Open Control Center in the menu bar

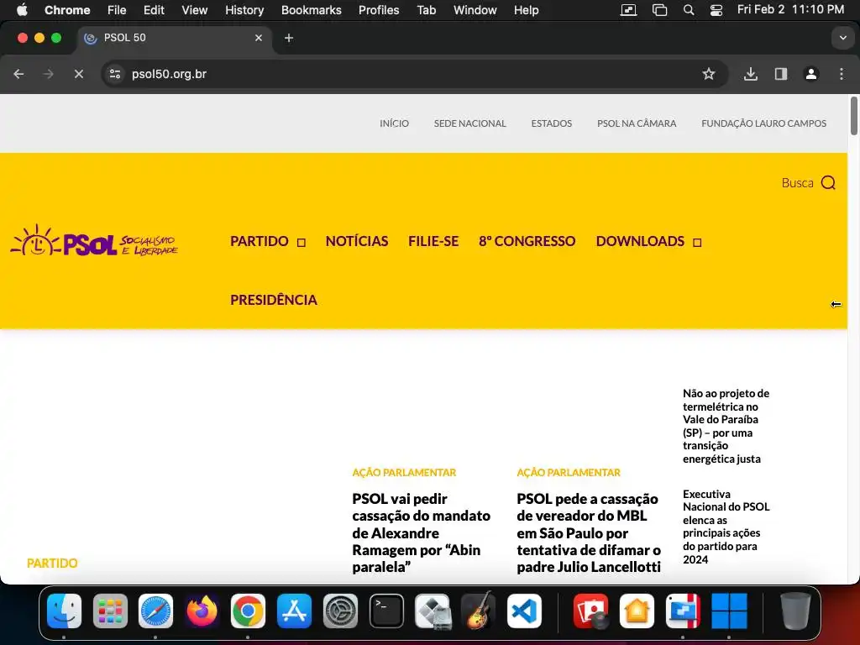pyautogui.click(x=716, y=10)
